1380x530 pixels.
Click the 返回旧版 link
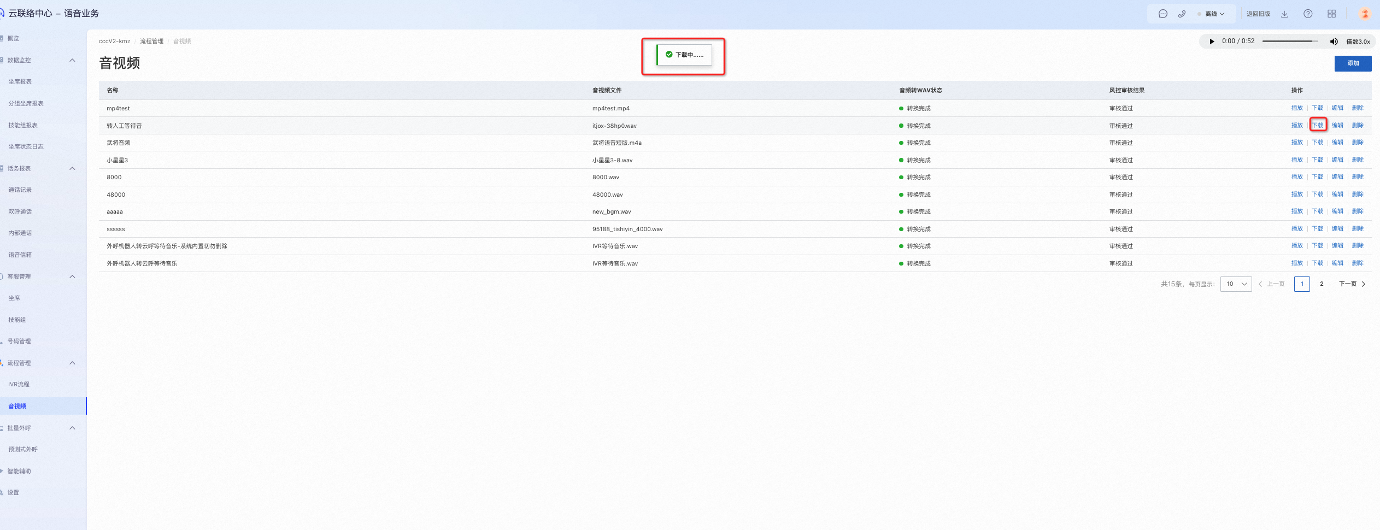coord(1258,14)
